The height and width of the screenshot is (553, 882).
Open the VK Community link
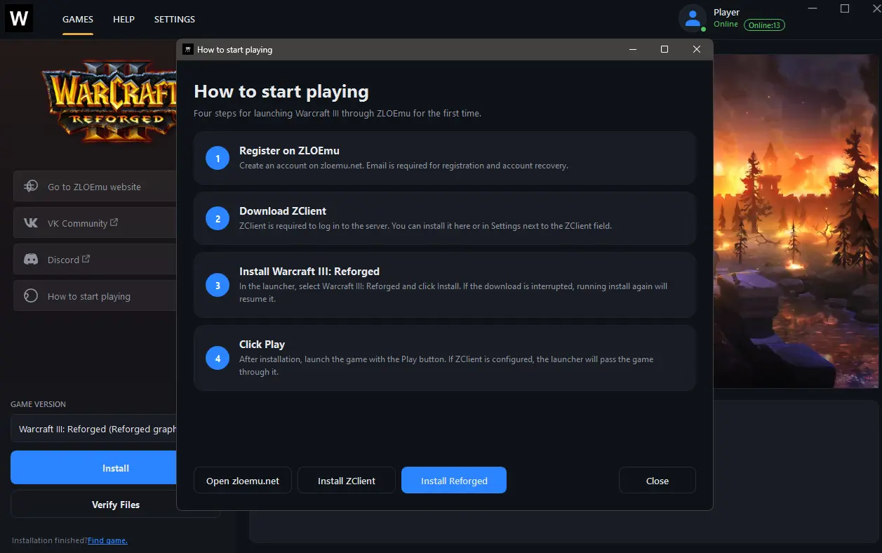pos(95,223)
